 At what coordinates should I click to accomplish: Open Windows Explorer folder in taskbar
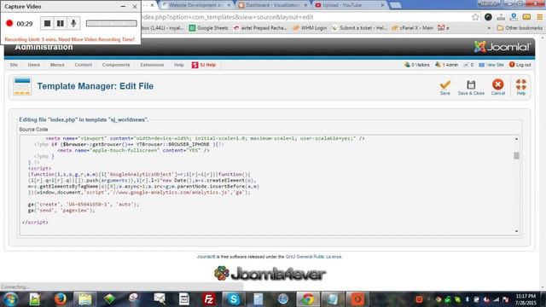point(84,299)
